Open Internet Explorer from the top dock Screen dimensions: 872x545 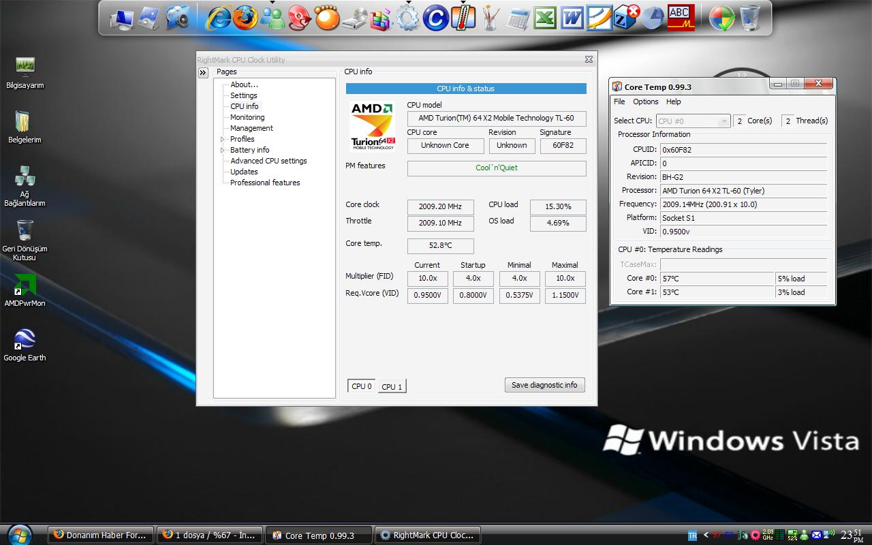[x=218, y=18]
